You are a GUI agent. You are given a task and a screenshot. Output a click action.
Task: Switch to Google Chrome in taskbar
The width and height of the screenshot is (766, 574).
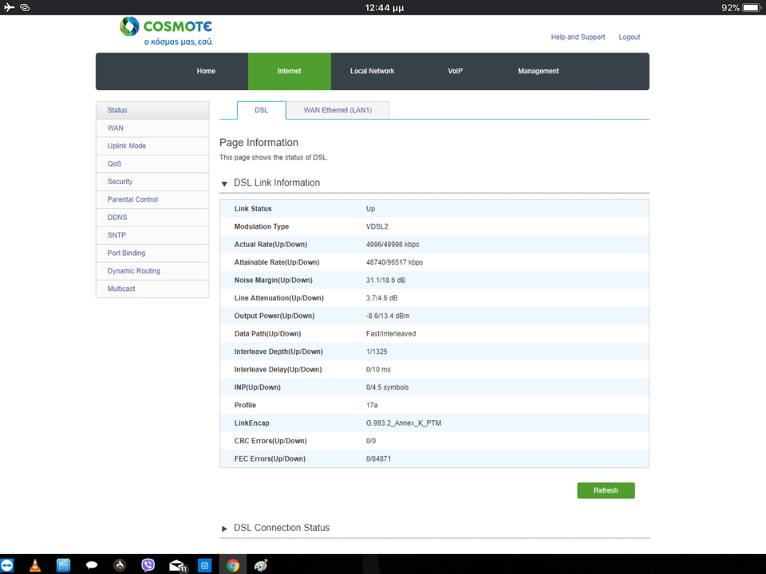233,565
